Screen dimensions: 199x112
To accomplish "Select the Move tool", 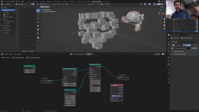I will pyautogui.click(x=38, y=18).
